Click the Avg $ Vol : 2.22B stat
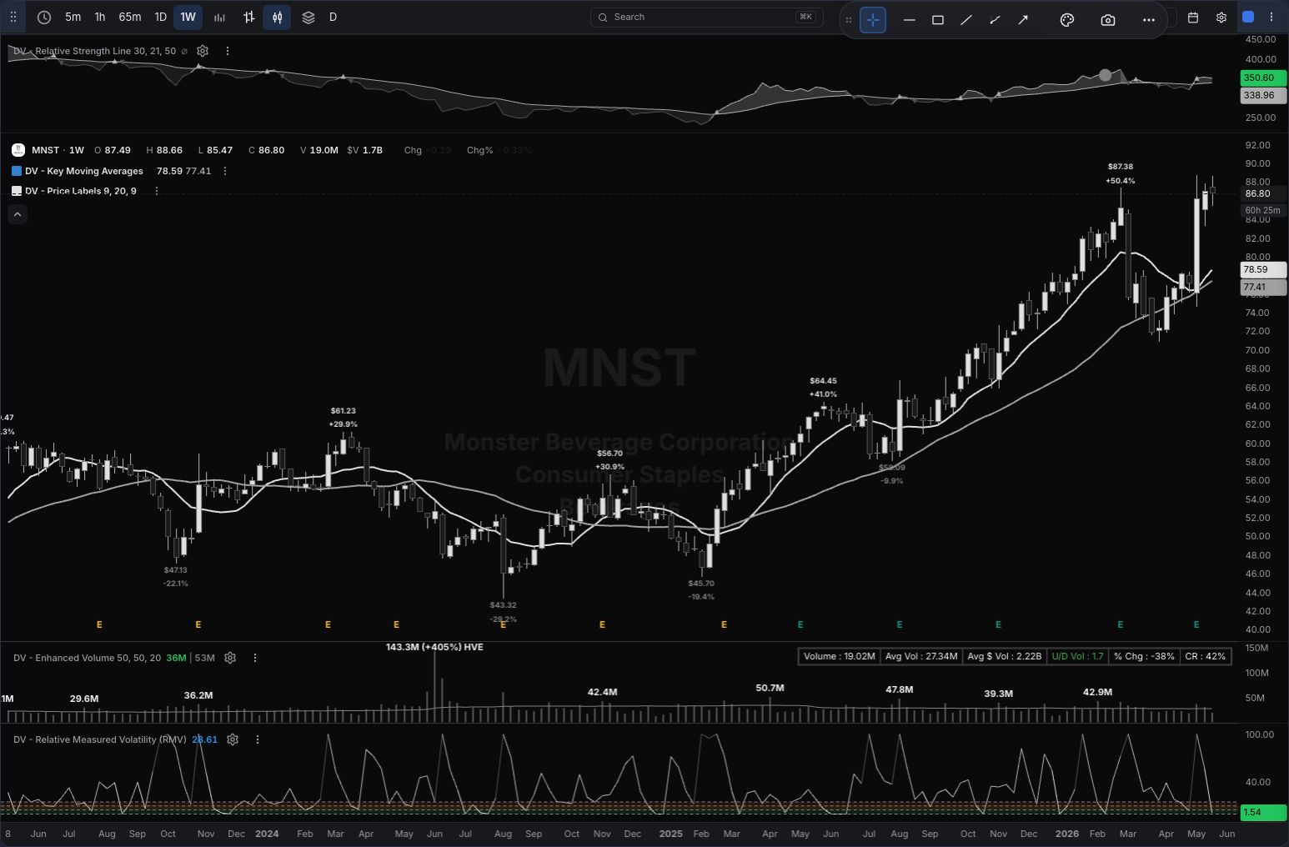The width and height of the screenshot is (1289, 847). coord(1004,656)
